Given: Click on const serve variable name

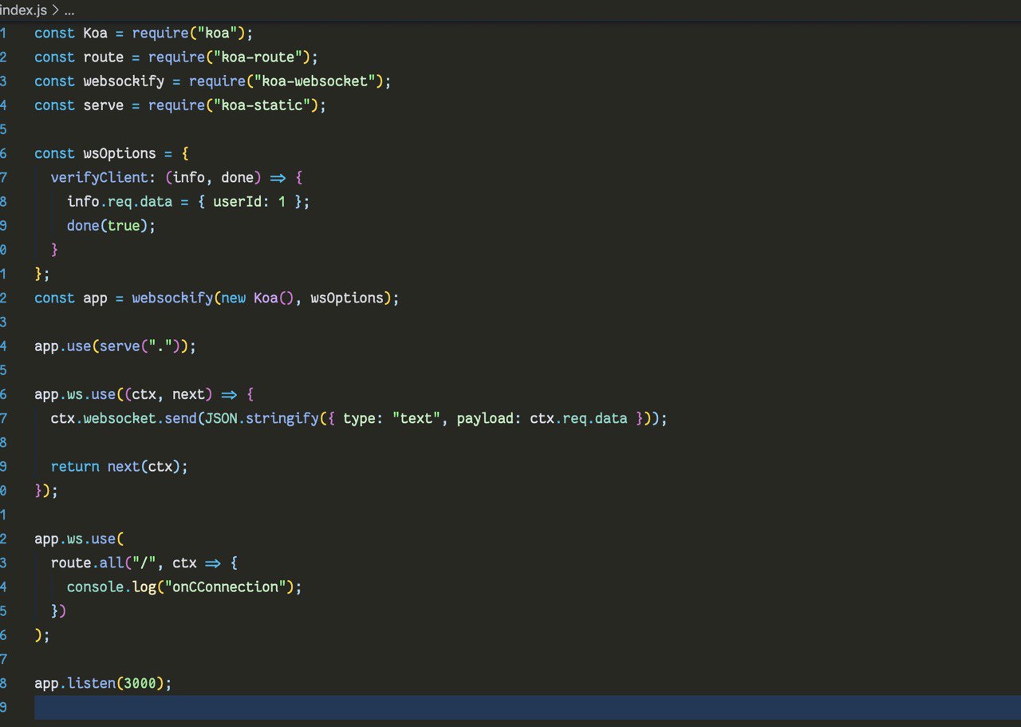Looking at the screenshot, I should [x=103, y=105].
